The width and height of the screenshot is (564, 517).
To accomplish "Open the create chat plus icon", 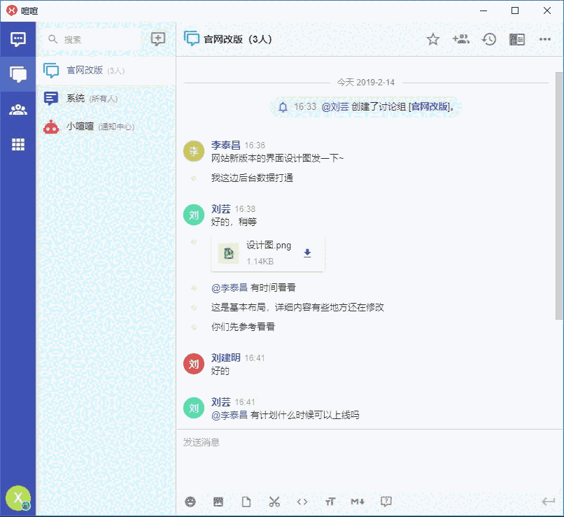I will (x=159, y=39).
